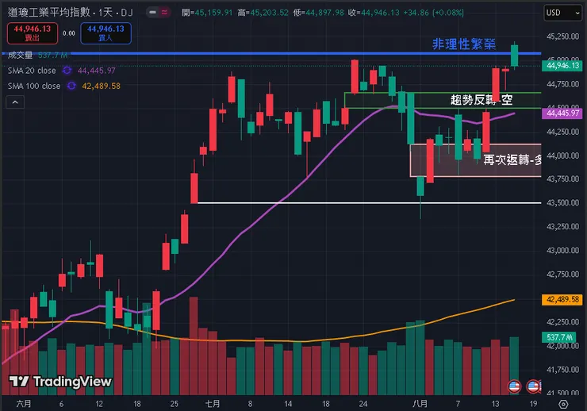Select the SMA 100 close legend label
587x411 pixels.
34,86
